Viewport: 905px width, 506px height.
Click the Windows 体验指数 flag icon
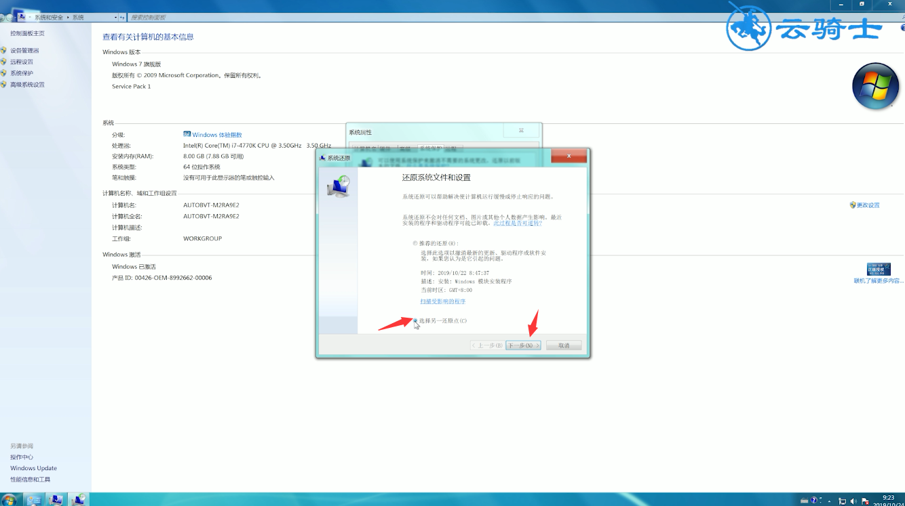pyautogui.click(x=187, y=134)
